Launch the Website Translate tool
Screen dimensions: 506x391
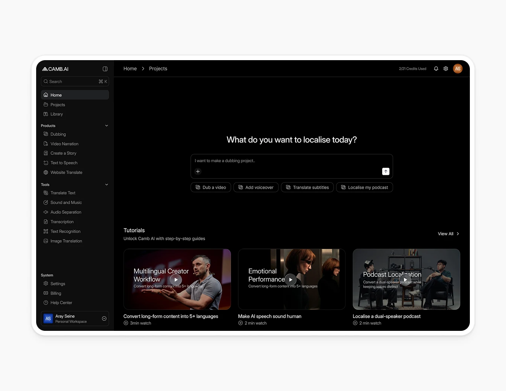pos(66,172)
